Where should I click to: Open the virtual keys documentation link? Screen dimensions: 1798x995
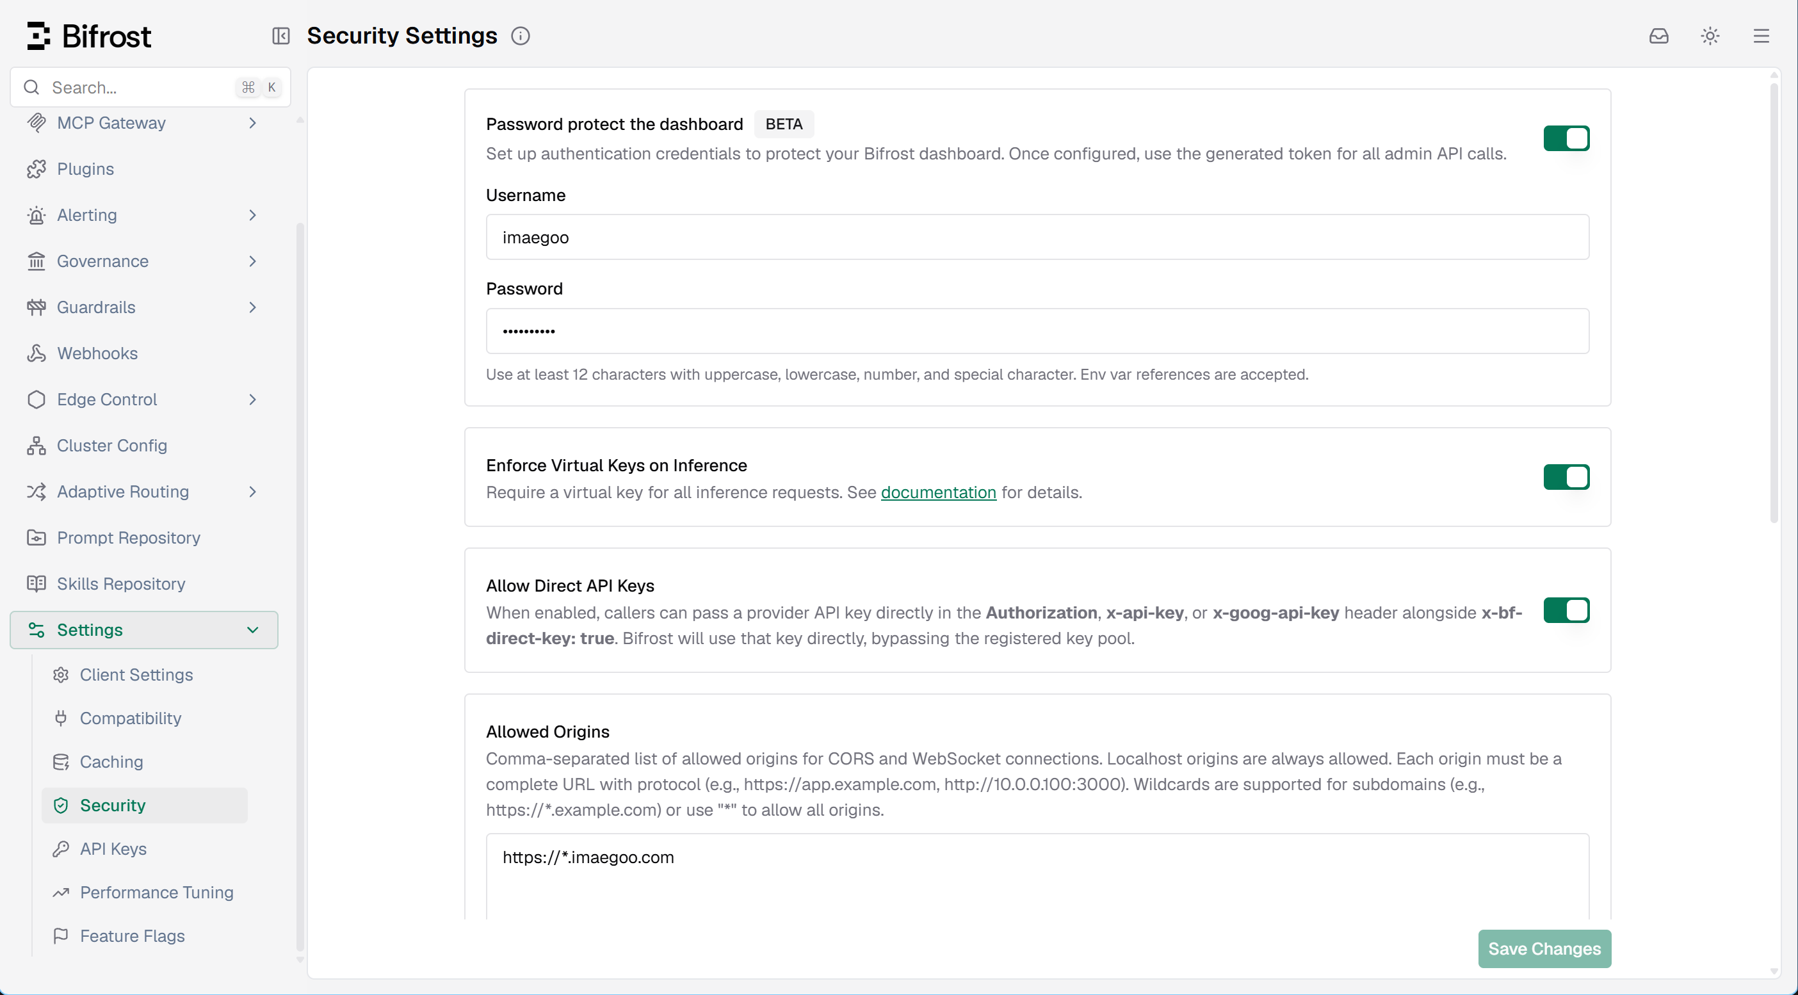[x=938, y=492]
